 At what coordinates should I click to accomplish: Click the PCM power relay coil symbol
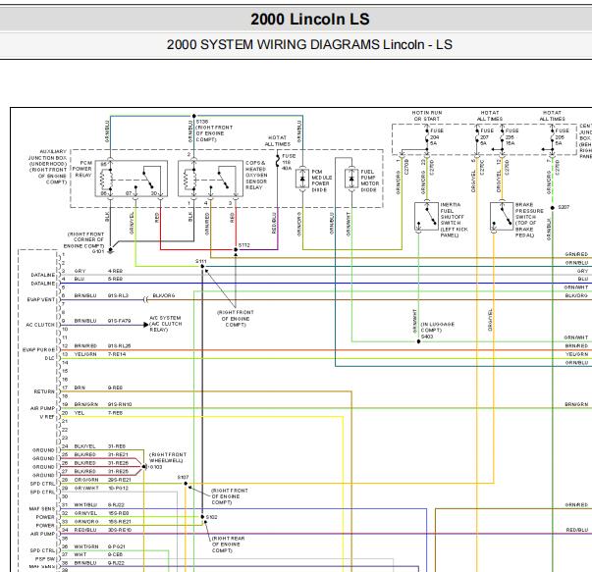(x=106, y=180)
